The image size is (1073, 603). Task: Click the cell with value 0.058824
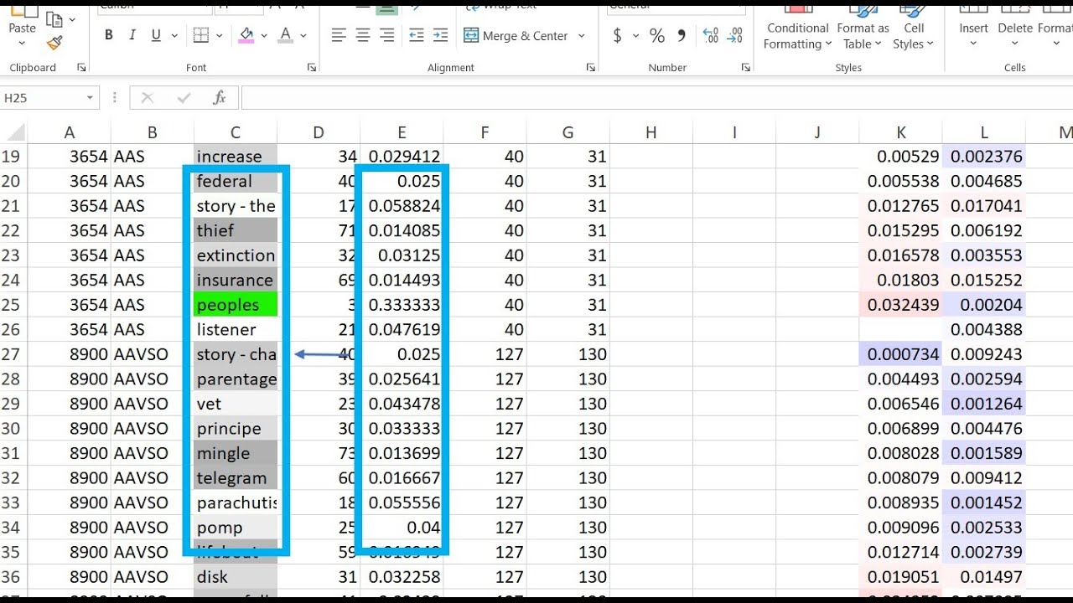point(402,206)
